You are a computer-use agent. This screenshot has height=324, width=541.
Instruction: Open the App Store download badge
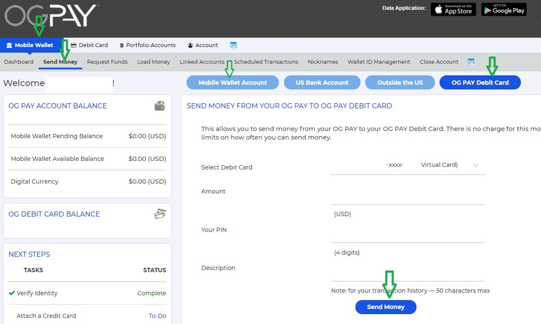click(453, 9)
